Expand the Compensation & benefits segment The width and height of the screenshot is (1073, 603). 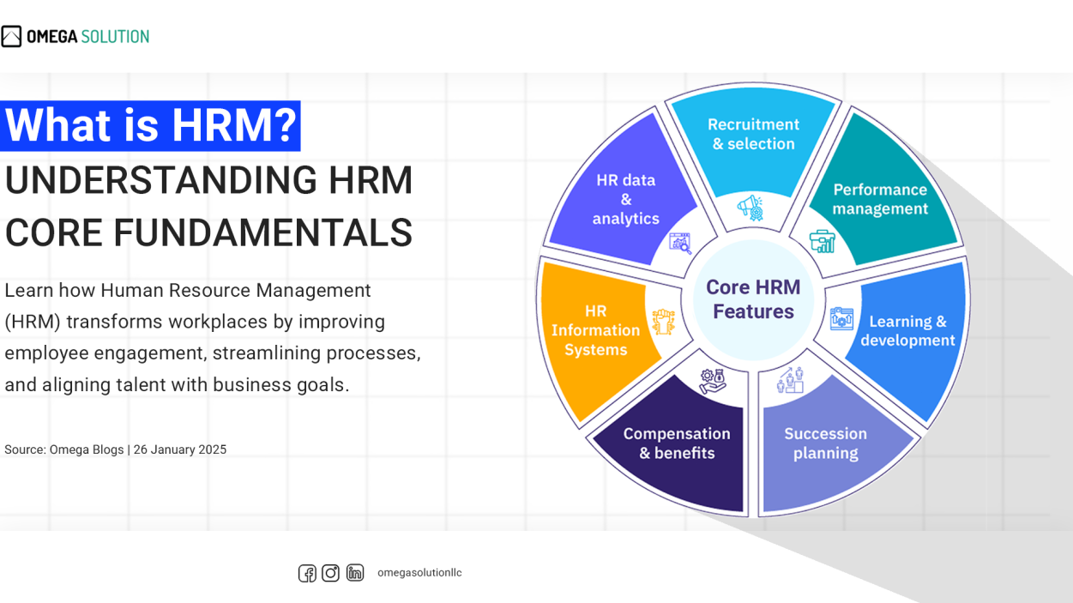[677, 443]
